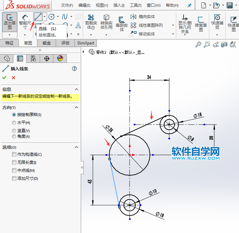This screenshot has width=239, height=233.
Task: Click the pin icon beside the menu bar
Action: (190, 6)
